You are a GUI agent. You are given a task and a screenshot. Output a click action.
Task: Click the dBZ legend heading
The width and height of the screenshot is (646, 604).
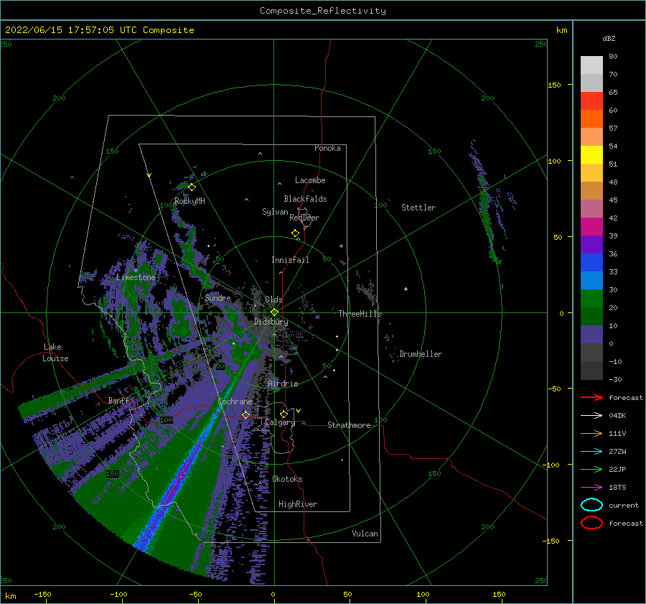[x=609, y=39]
